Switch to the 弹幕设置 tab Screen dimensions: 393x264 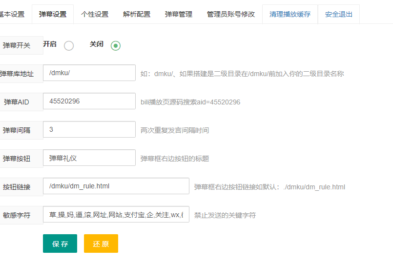[x=53, y=14]
